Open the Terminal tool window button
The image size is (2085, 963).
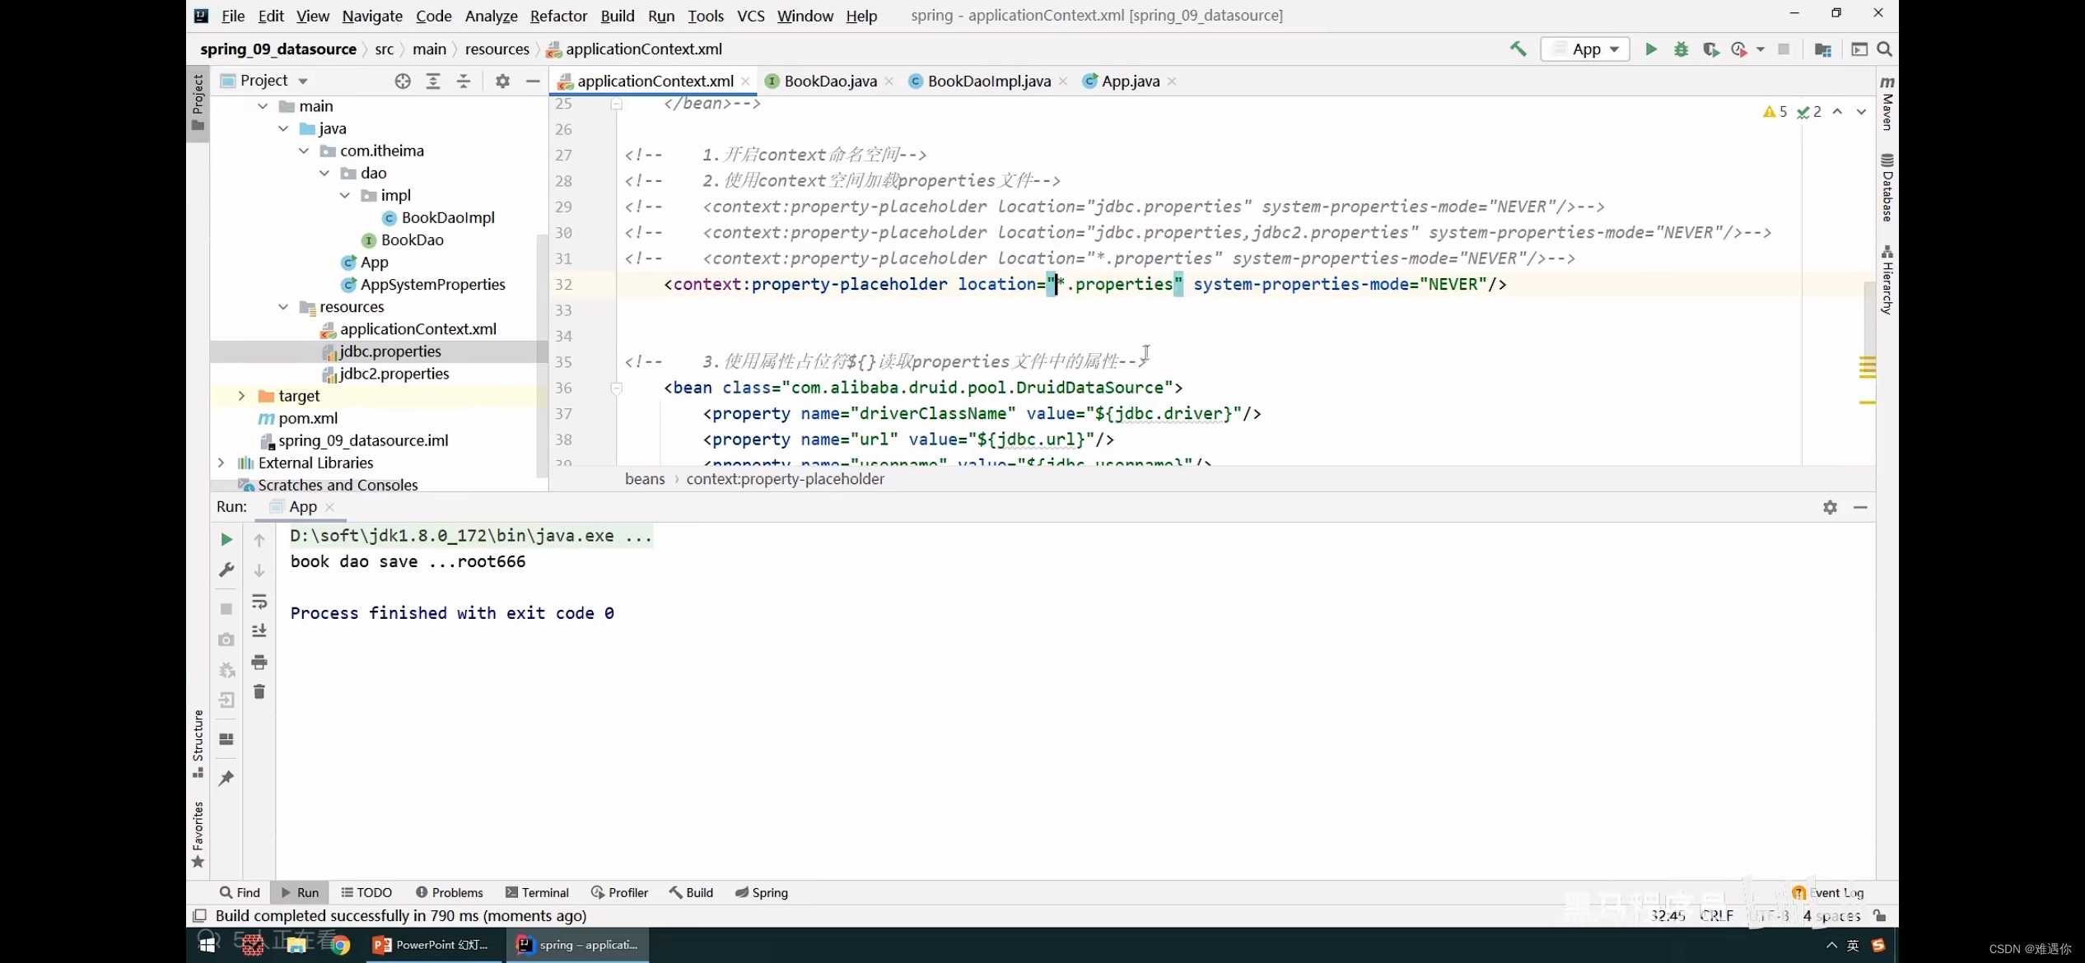coord(537,892)
